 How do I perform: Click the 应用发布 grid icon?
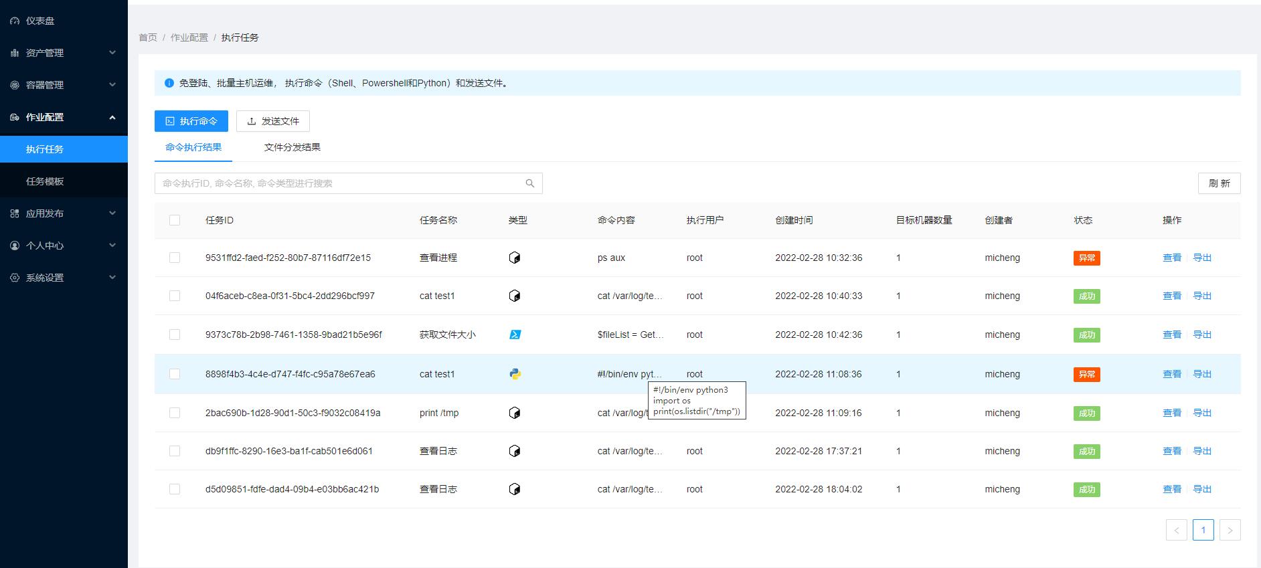coord(15,213)
